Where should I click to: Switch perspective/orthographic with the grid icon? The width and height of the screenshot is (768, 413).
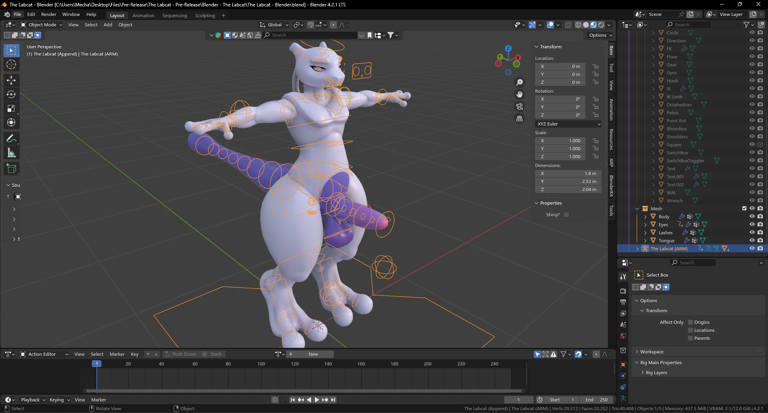point(519,118)
